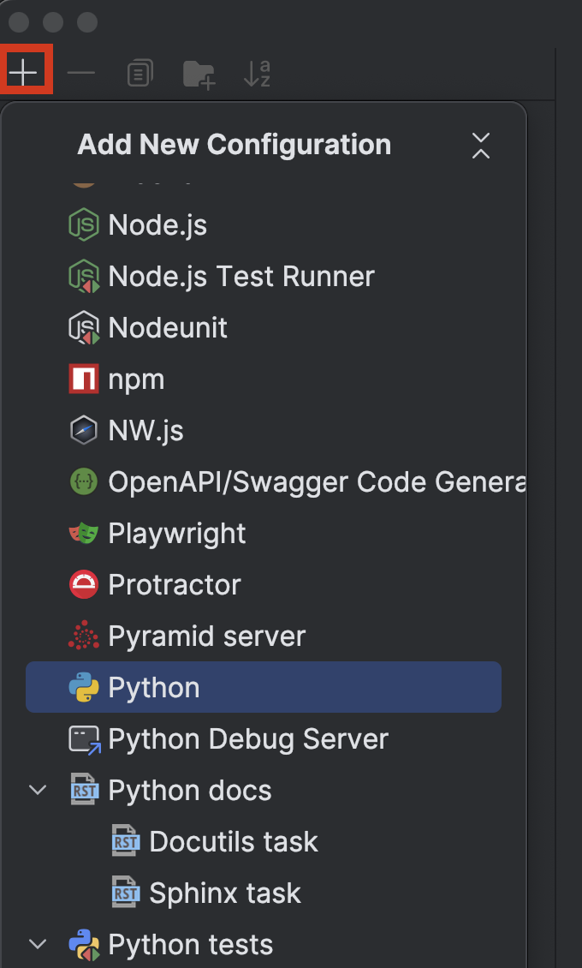The width and height of the screenshot is (582, 968).
Task: Choose Protractor from the list
Action: pyautogui.click(x=264, y=584)
